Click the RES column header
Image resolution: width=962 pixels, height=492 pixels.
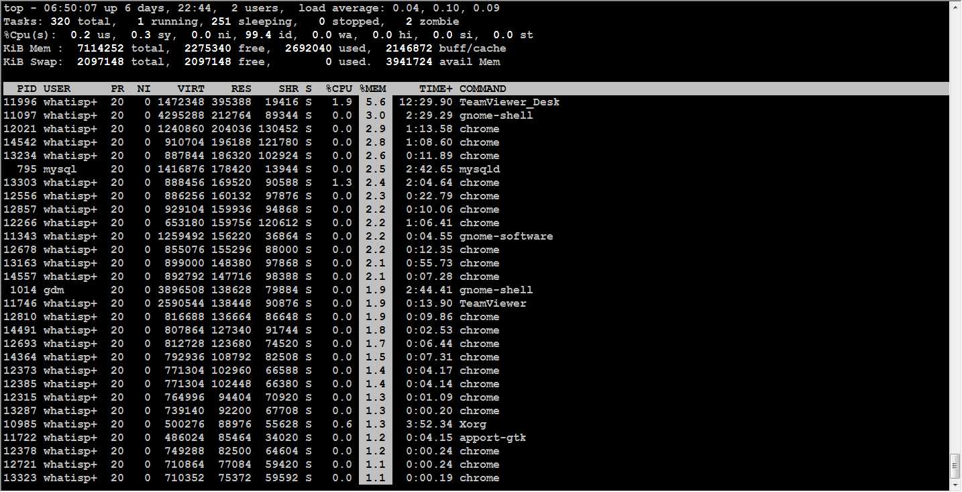coord(242,89)
